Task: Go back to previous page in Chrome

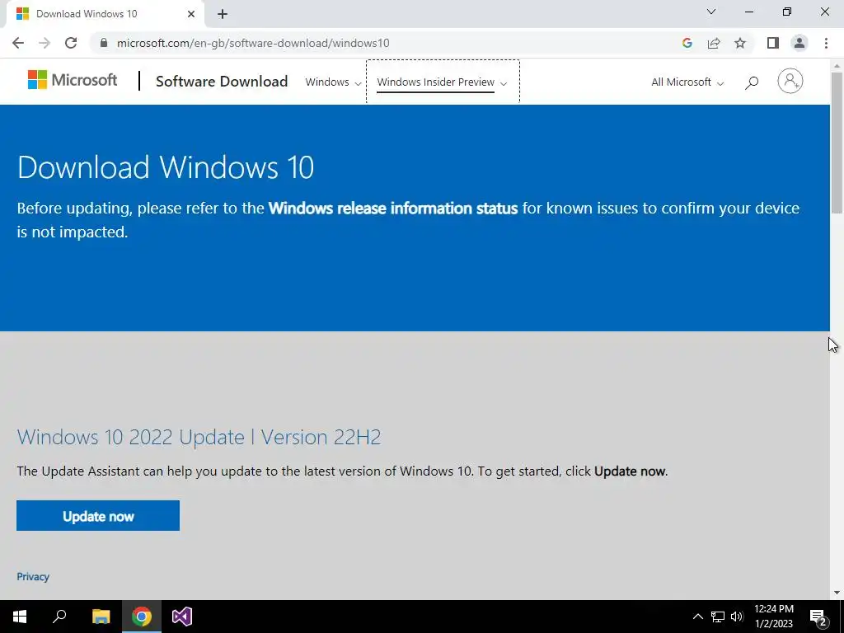Action: click(x=18, y=43)
